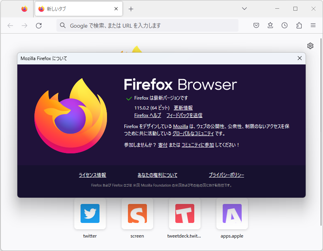323x251 pixels.
Task: Open bookmarks via the star icon
Action: [x=270, y=25]
